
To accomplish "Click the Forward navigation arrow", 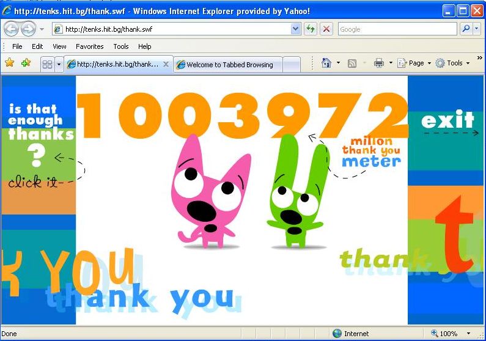I will [29, 29].
